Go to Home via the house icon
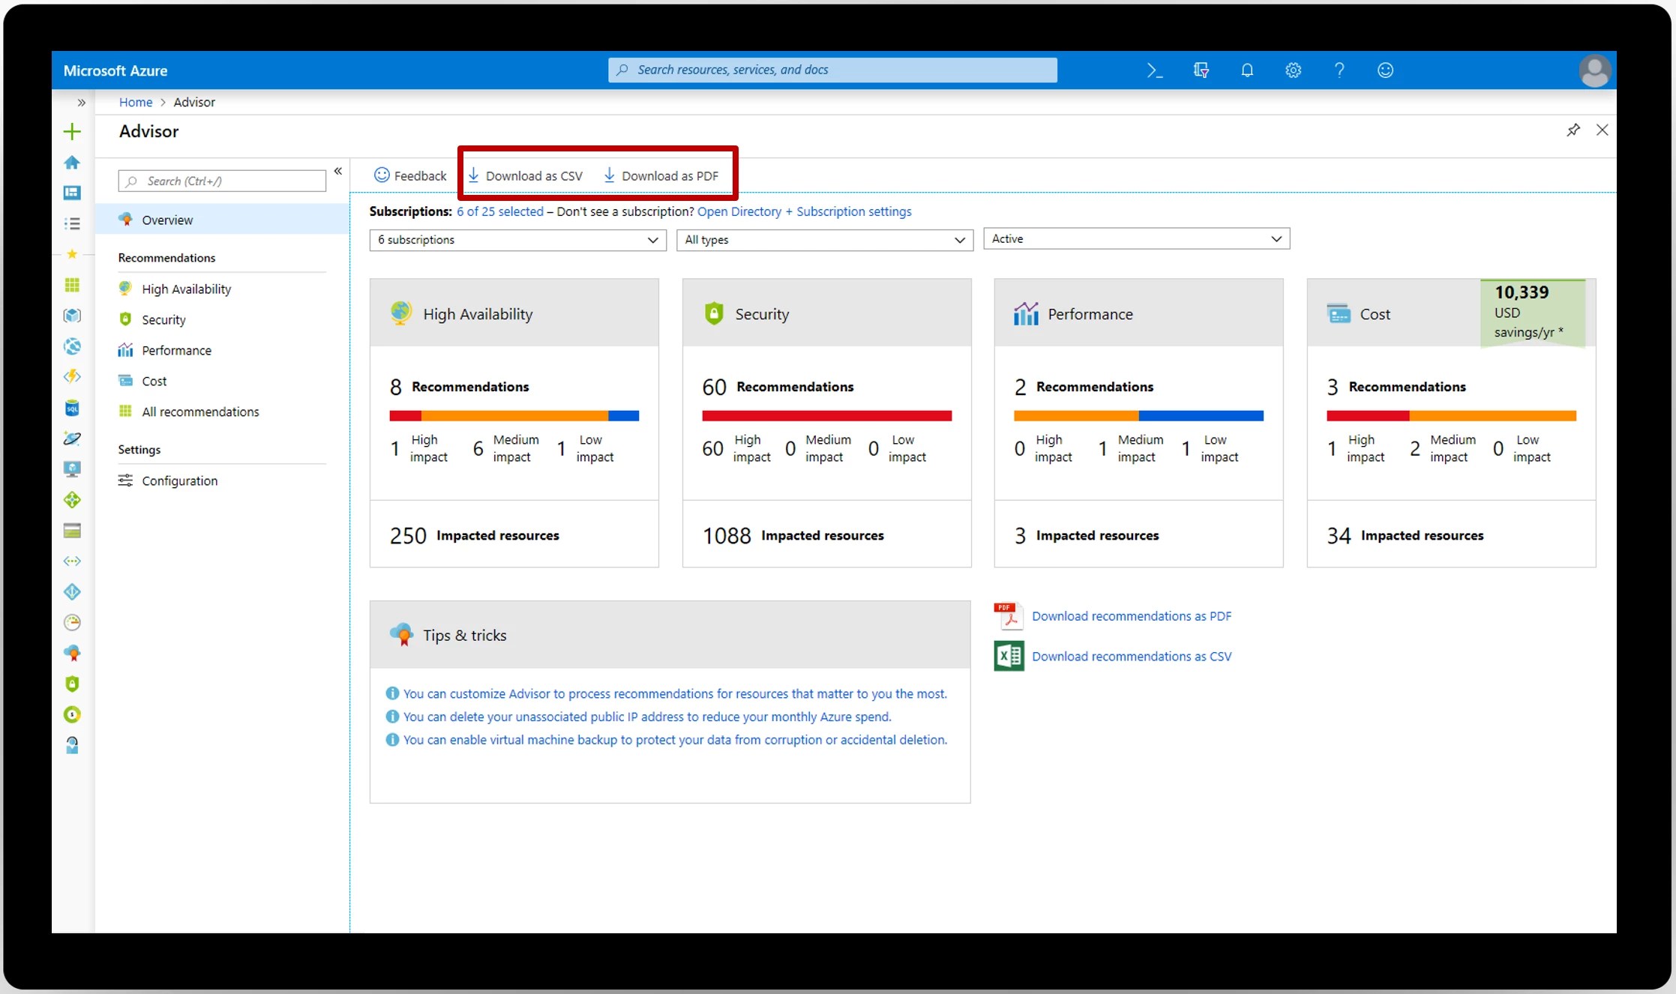The width and height of the screenshot is (1676, 994). click(72, 162)
